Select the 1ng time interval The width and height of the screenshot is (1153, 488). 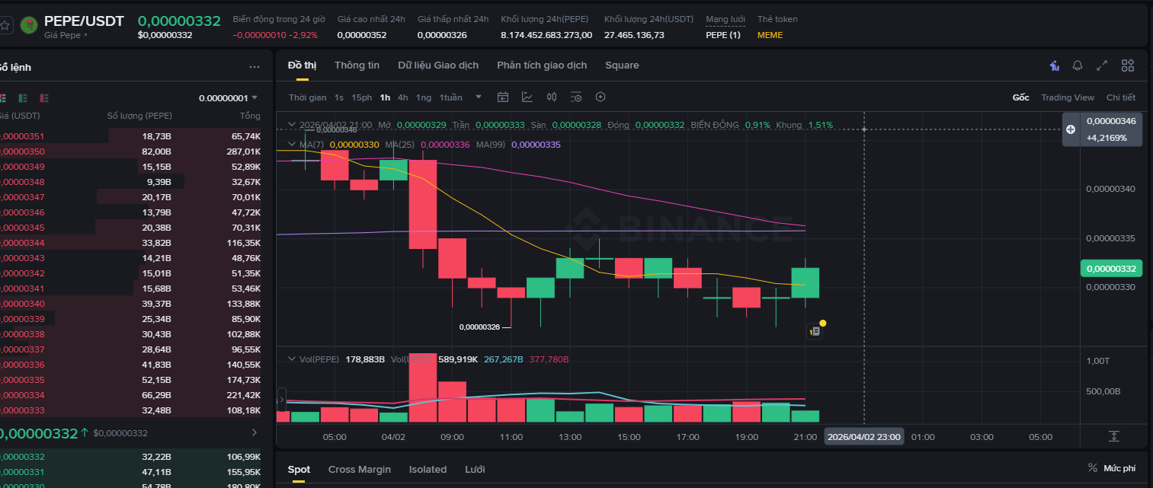pyautogui.click(x=424, y=97)
